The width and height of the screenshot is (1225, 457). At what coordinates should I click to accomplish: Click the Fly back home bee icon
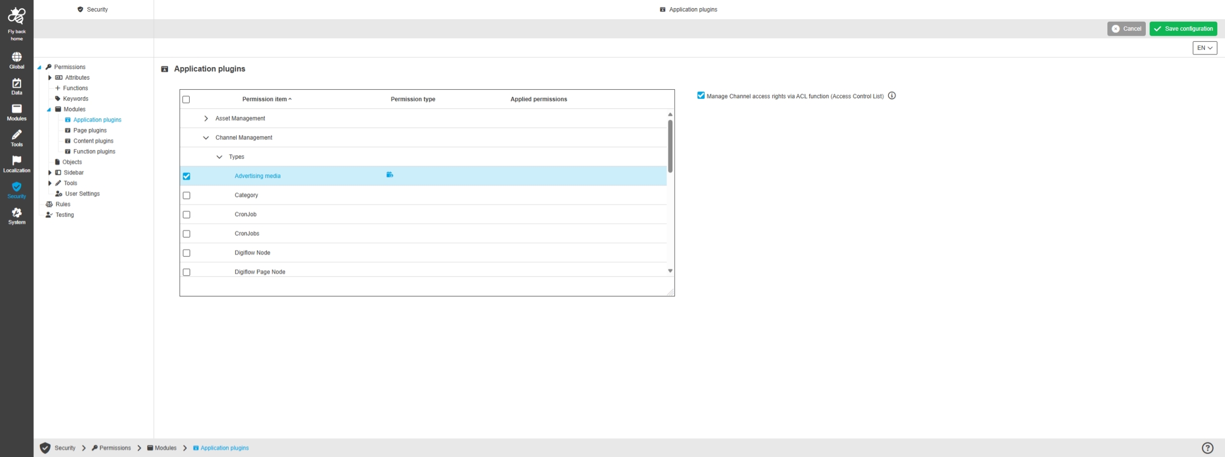(17, 17)
